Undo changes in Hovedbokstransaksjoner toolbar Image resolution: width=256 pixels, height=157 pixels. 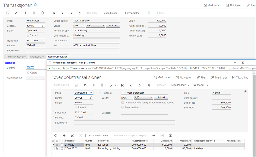tap(85, 85)
